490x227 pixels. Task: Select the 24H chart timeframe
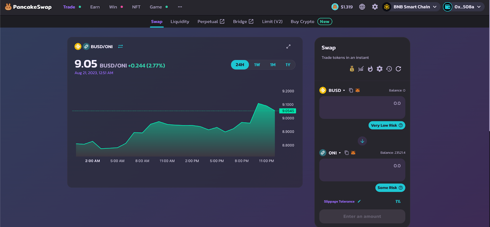point(240,65)
